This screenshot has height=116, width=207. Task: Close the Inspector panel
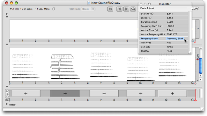141,4
